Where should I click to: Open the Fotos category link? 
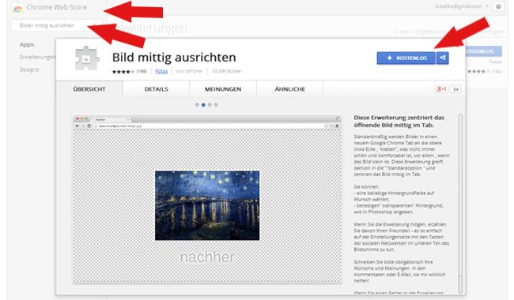(161, 71)
